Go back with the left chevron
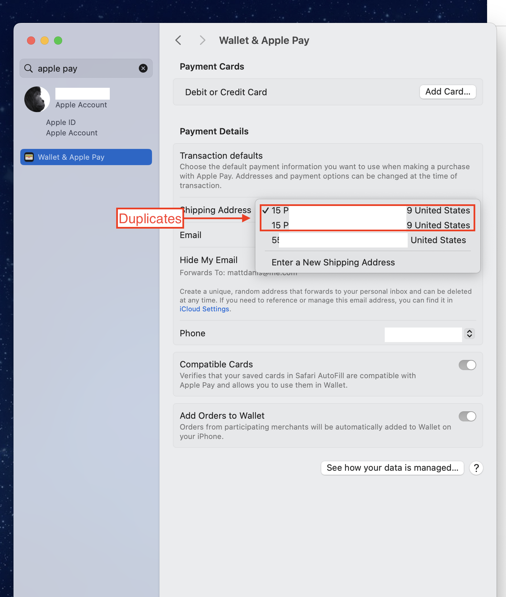The image size is (506, 597). (x=178, y=40)
